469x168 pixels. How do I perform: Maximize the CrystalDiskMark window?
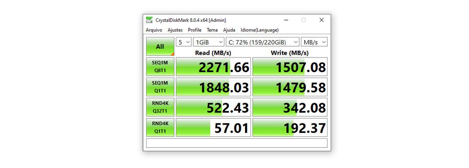point(304,20)
